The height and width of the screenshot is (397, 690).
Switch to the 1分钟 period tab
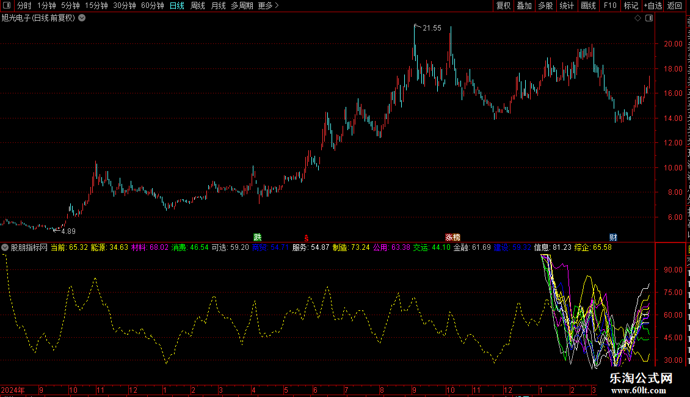[46, 5]
